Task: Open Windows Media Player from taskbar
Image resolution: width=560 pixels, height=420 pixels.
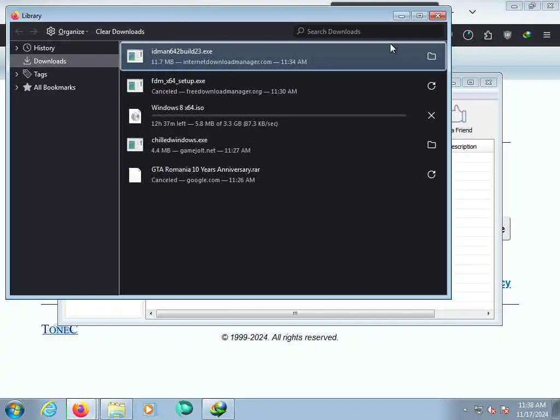Action: click(x=149, y=409)
